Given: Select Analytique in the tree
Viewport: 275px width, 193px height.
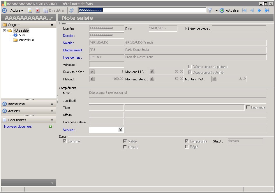Looking at the screenshot, I should (26, 40).
